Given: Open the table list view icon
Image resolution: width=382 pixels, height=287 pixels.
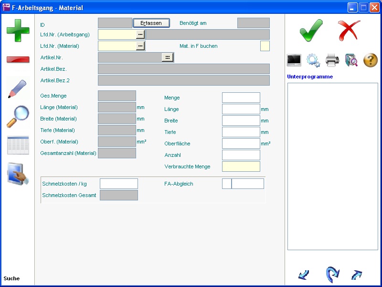Looking at the screenshot, I should coord(18,145).
